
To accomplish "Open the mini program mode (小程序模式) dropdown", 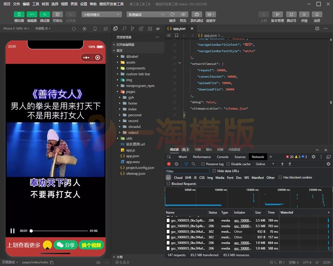I will pos(101,14).
